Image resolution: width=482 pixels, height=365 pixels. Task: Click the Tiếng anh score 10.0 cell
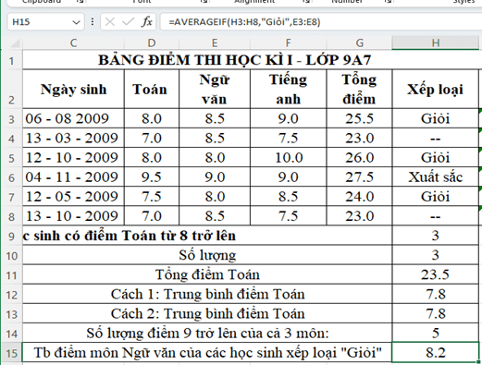coord(288,158)
